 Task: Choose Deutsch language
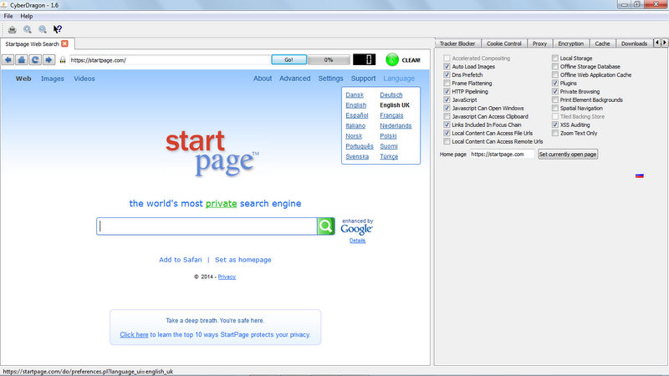[x=391, y=95]
